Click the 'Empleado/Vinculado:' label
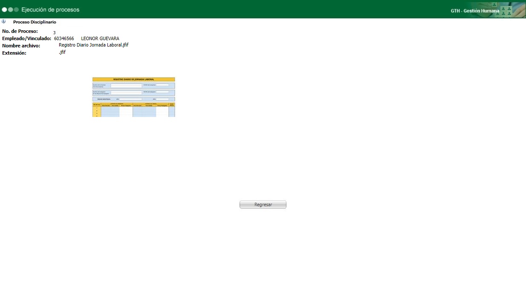Viewport: 526px width, 298px height. pos(27,38)
